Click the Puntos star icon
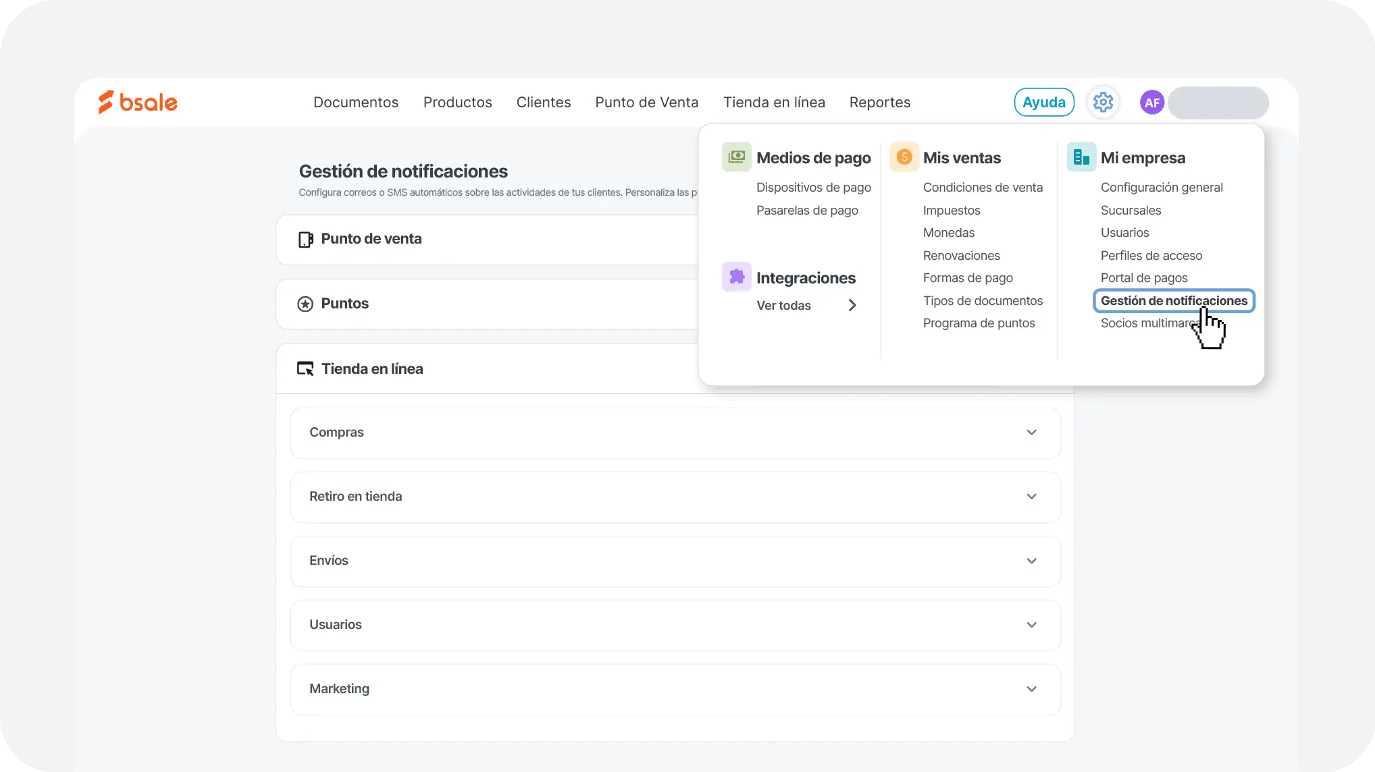 pyautogui.click(x=305, y=304)
